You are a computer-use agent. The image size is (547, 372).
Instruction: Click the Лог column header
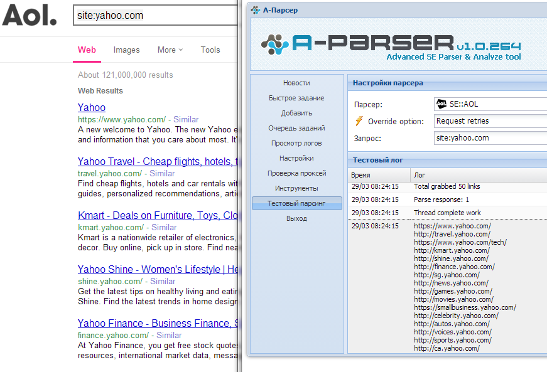[x=479, y=175]
